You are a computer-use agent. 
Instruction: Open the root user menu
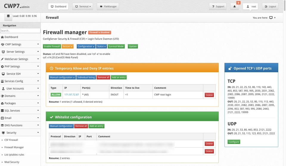click(251, 6)
